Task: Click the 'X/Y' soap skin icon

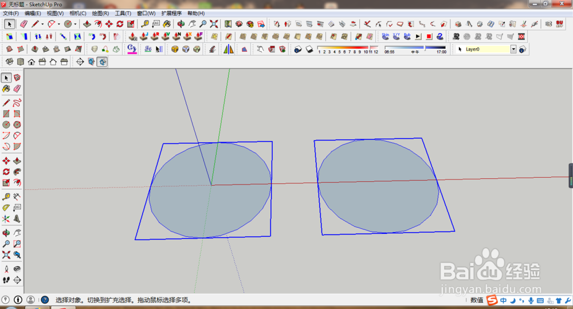Action: (x=397, y=36)
